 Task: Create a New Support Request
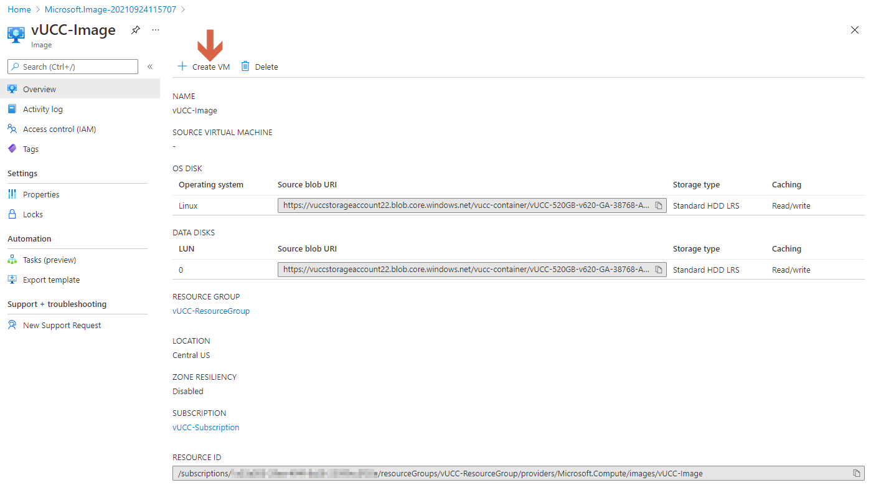pyautogui.click(x=62, y=325)
